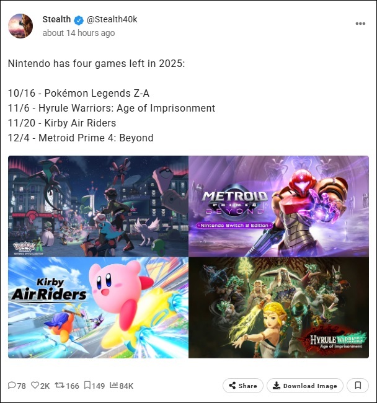This screenshot has width=377, height=403.
Task: Click the download arrow icon in Download Image
Action: coord(277,385)
